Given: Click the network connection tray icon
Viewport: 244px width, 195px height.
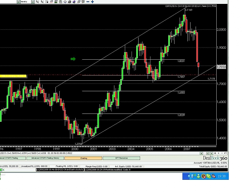Looking at the screenshot, I should [193, 176].
